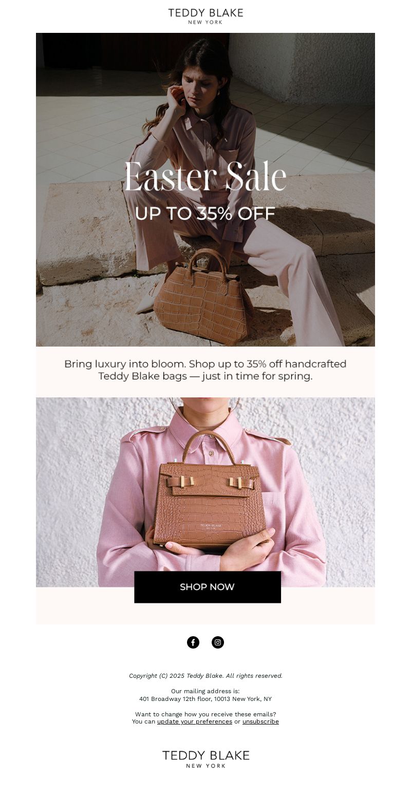Open the Facebook social icon
Image resolution: width=411 pixels, height=799 pixels.
click(x=193, y=642)
